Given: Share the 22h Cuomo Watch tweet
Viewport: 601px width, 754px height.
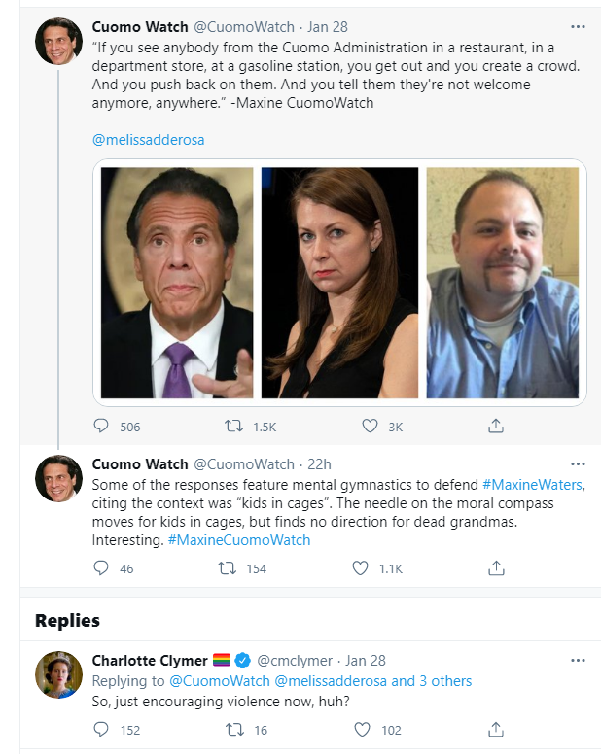Looking at the screenshot, I should tap(495, 568).
